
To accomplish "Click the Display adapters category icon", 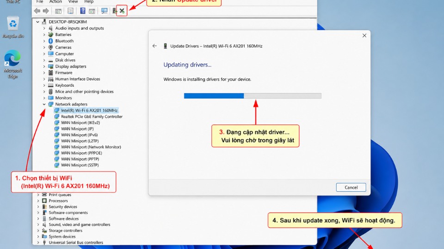I will pos(51,66).
